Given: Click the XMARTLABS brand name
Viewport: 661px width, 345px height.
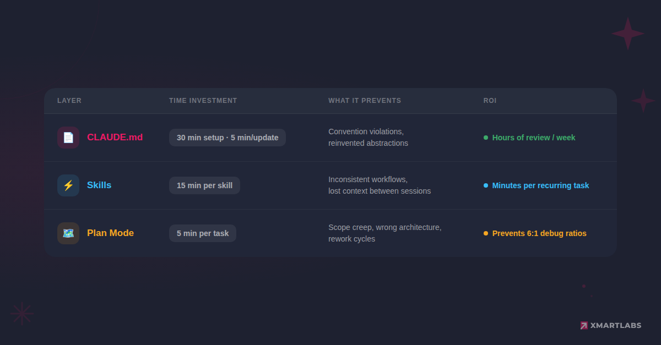Looking at the screenshot, I should point(616,325).
